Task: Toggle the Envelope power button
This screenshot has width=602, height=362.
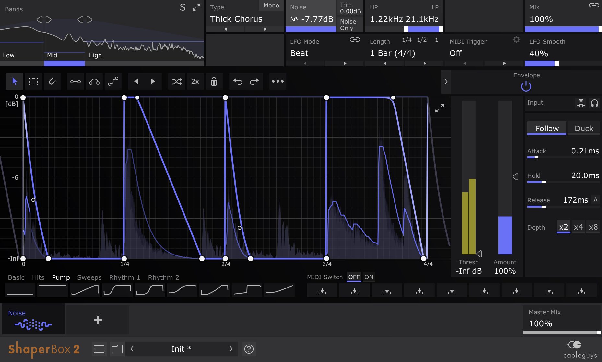Action: click(526, 86)
